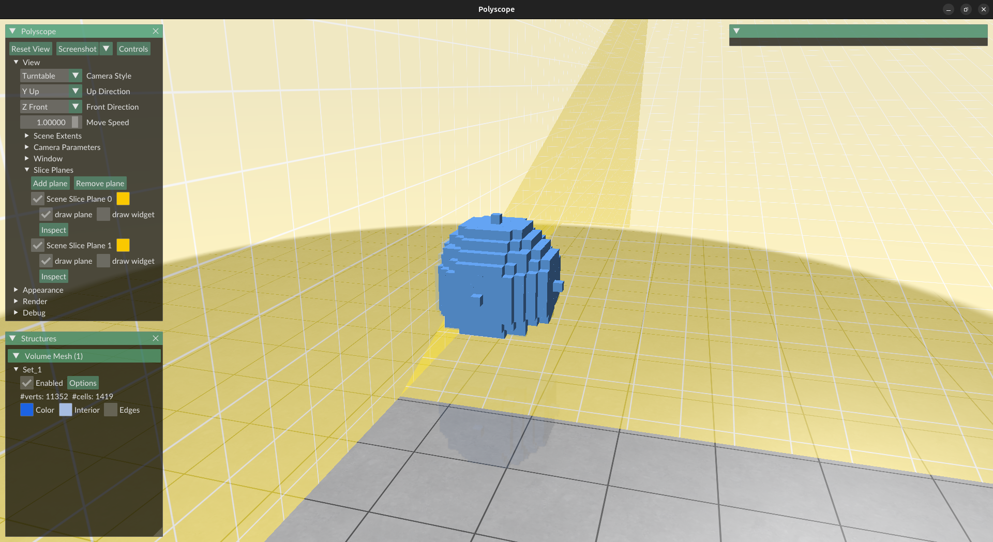Close the Structures panel with X icon
The height and width of the screenshot is (542, 993).
coord(156,339)
